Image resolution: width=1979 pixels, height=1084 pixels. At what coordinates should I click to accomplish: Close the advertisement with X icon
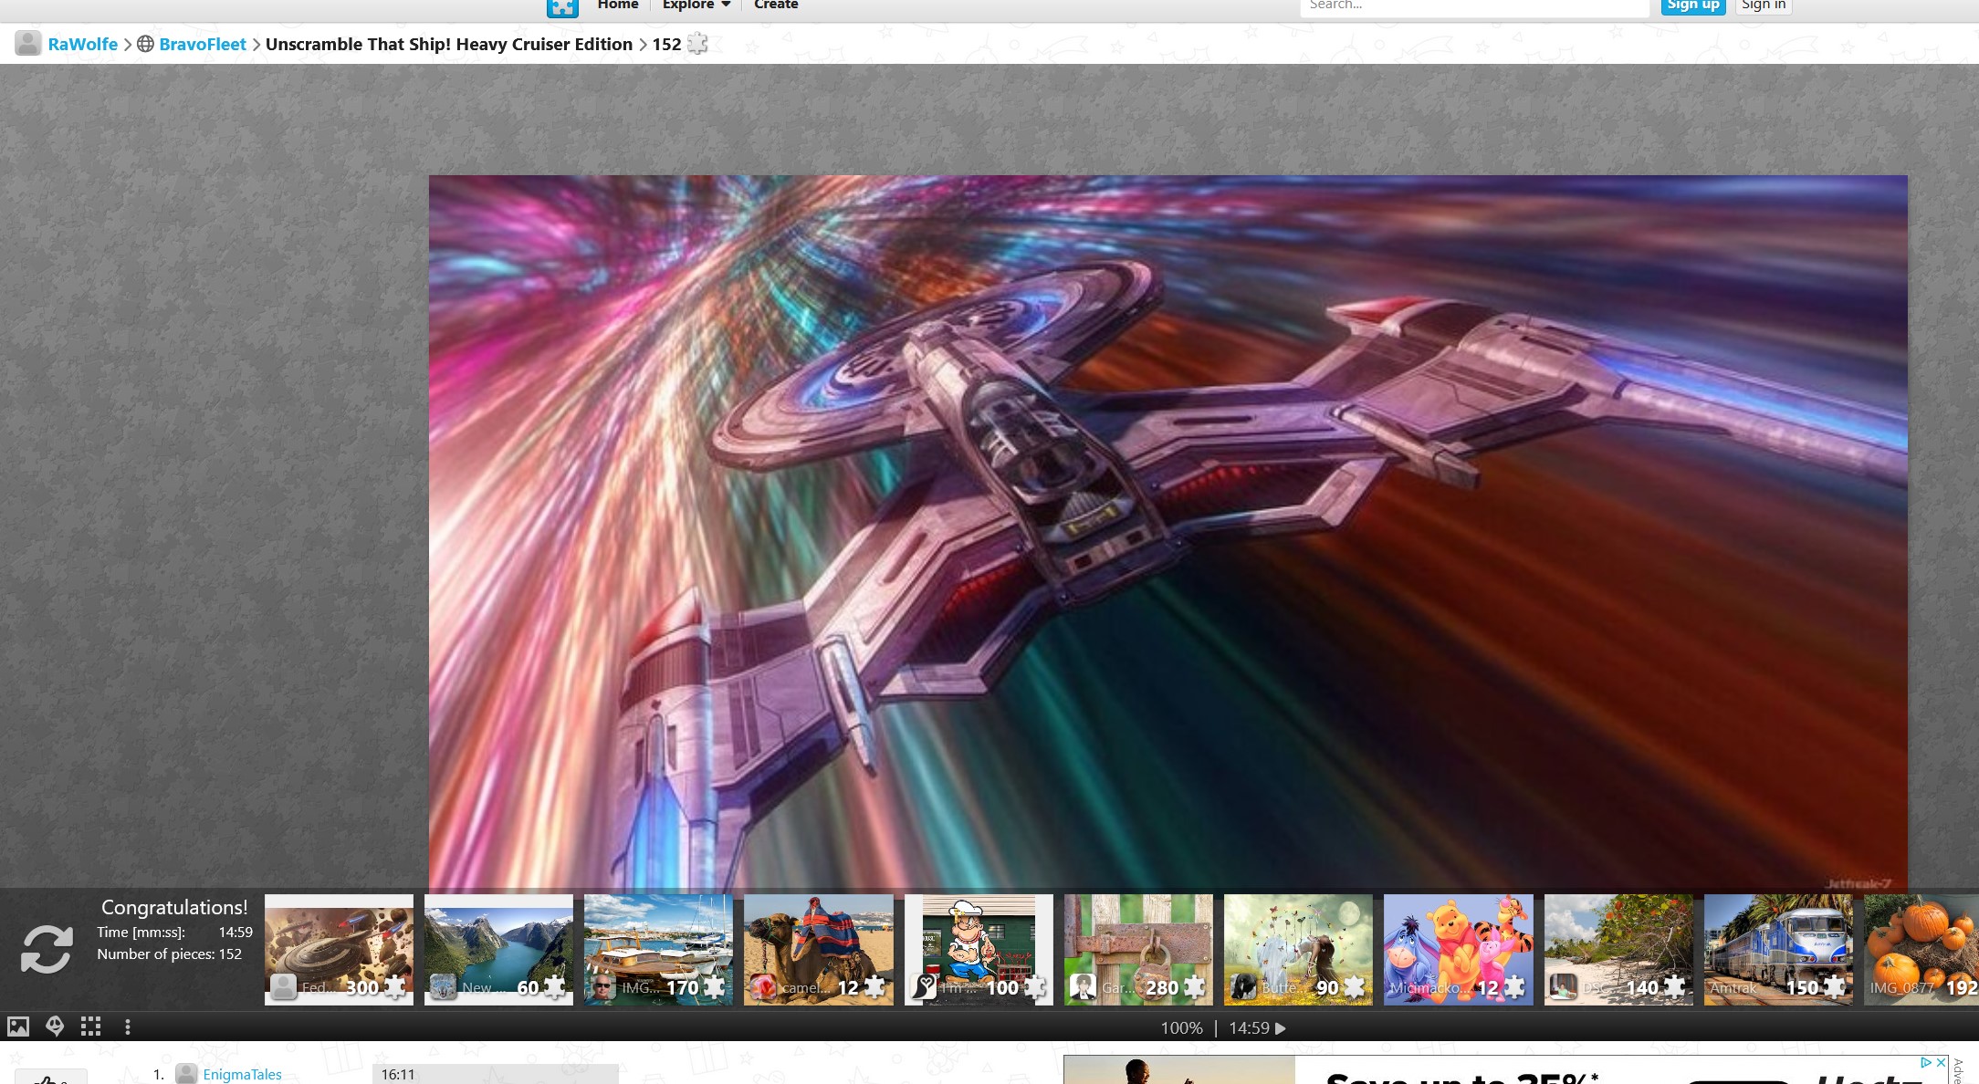point(1941,1063)
